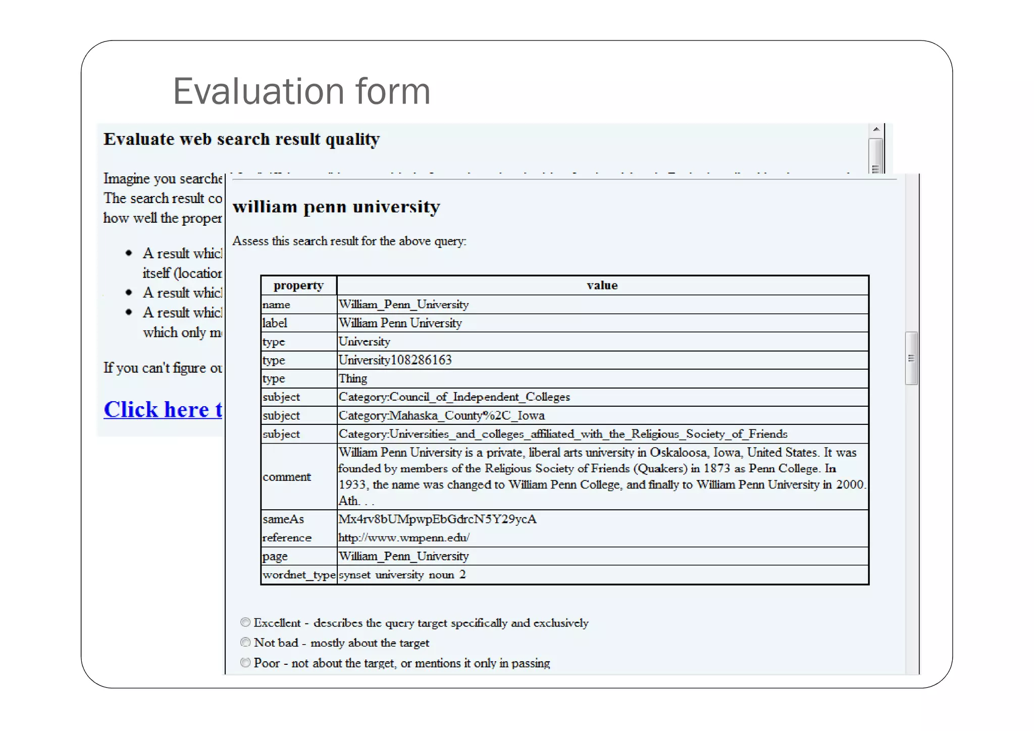
Task: Grab the background window scrollbar thumb
Action: 876,156
